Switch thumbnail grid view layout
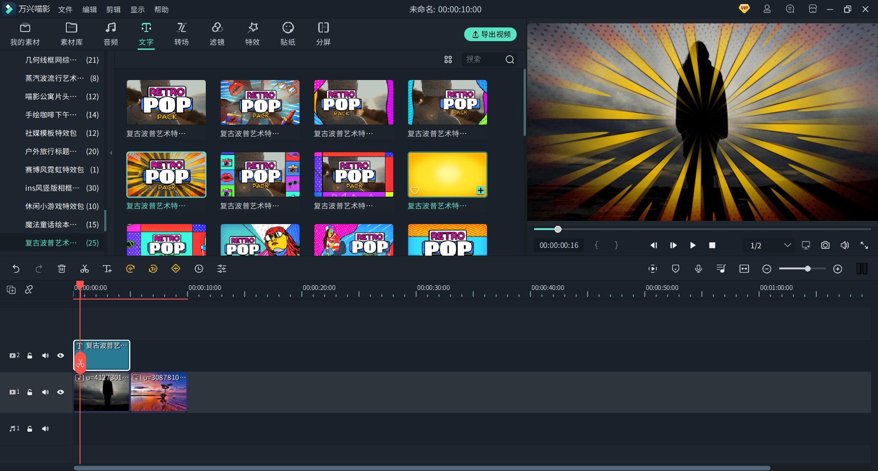The image size is (878, 471). (448, 59)
